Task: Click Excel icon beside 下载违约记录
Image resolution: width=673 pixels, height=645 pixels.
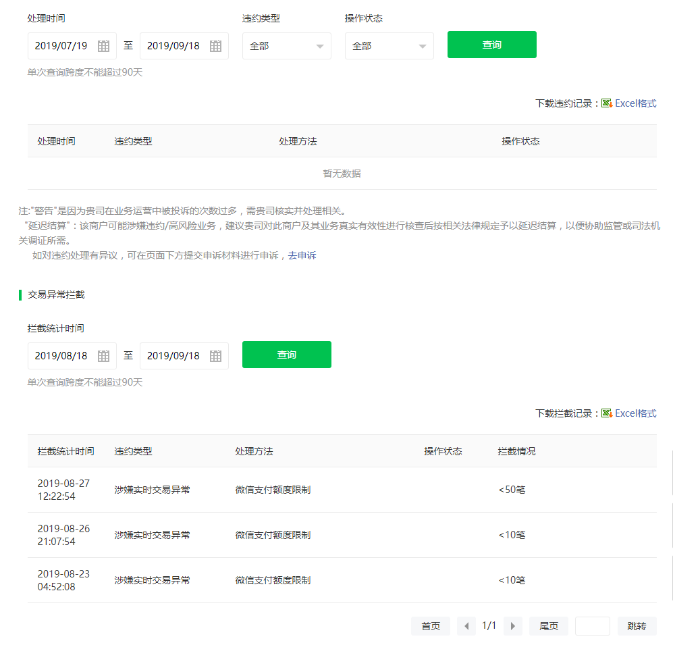Action: 607,103
